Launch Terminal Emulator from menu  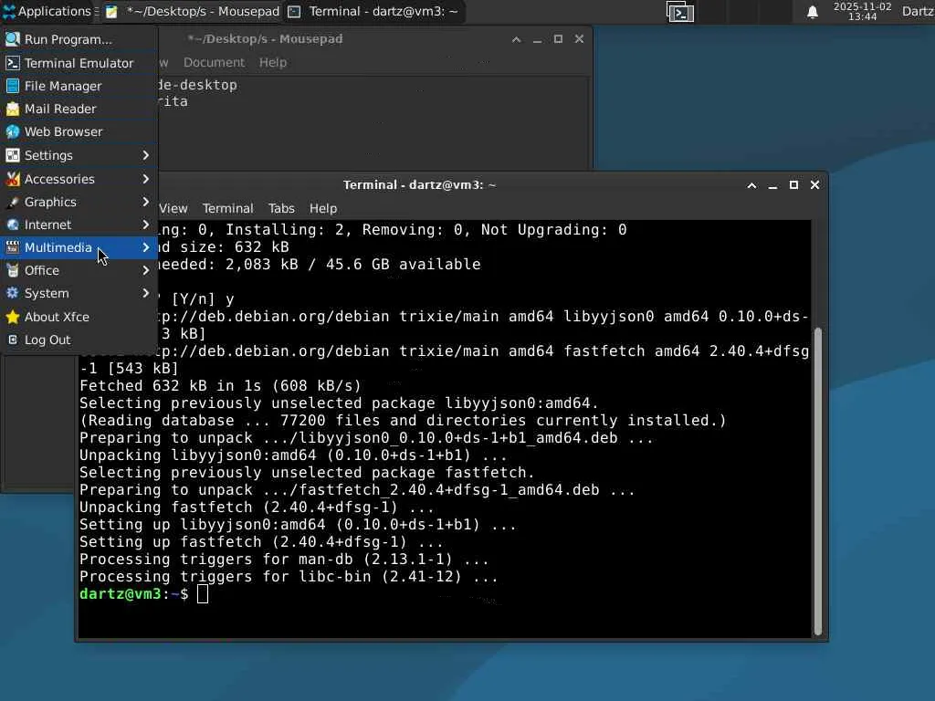pos(79,63)
